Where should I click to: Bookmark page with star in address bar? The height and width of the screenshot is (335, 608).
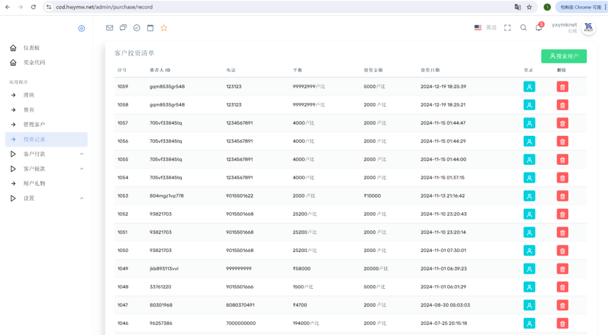coord(529,7)
